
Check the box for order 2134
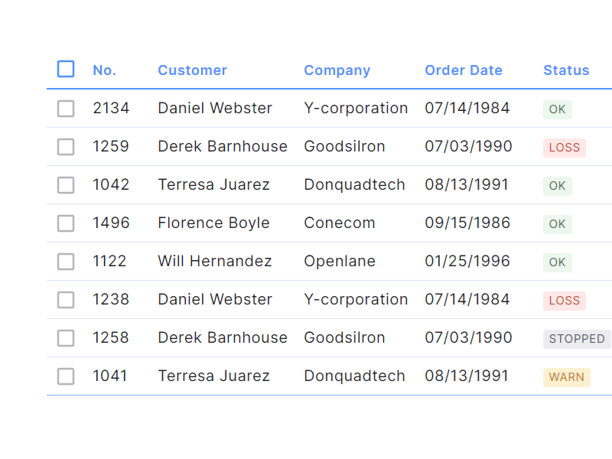pyautogui.click(x=66, y=109)
